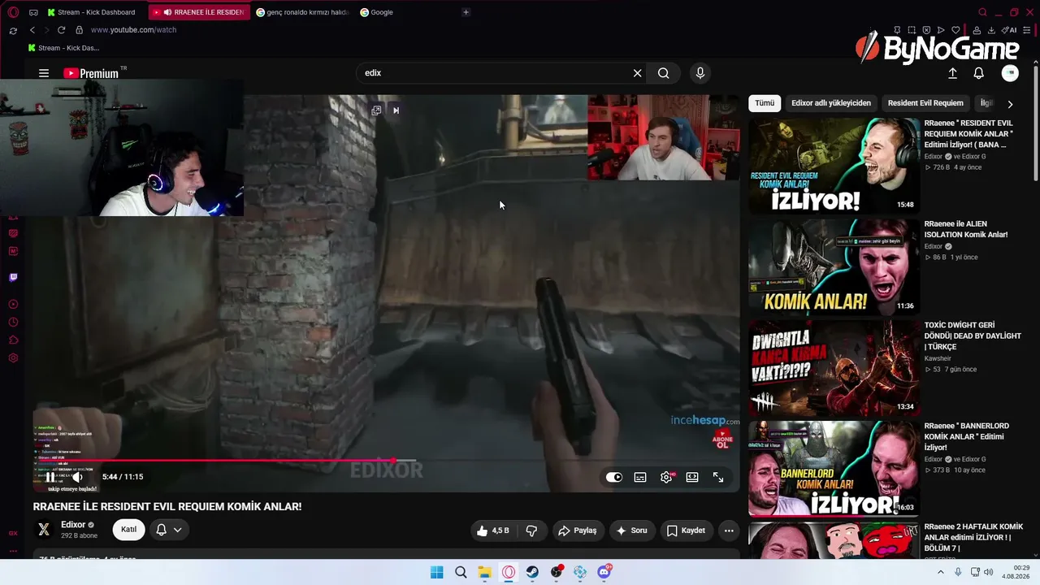Open the YouTube create upload icon
This screenshot has width=1040, height=585.
[953, 73]
